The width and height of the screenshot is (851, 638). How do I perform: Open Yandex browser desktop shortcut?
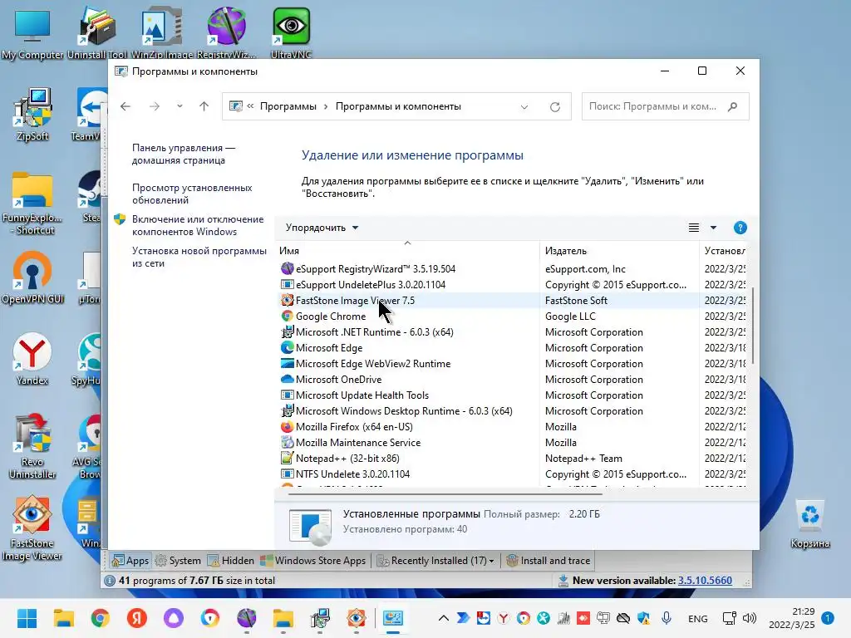[x=32, y=359]
